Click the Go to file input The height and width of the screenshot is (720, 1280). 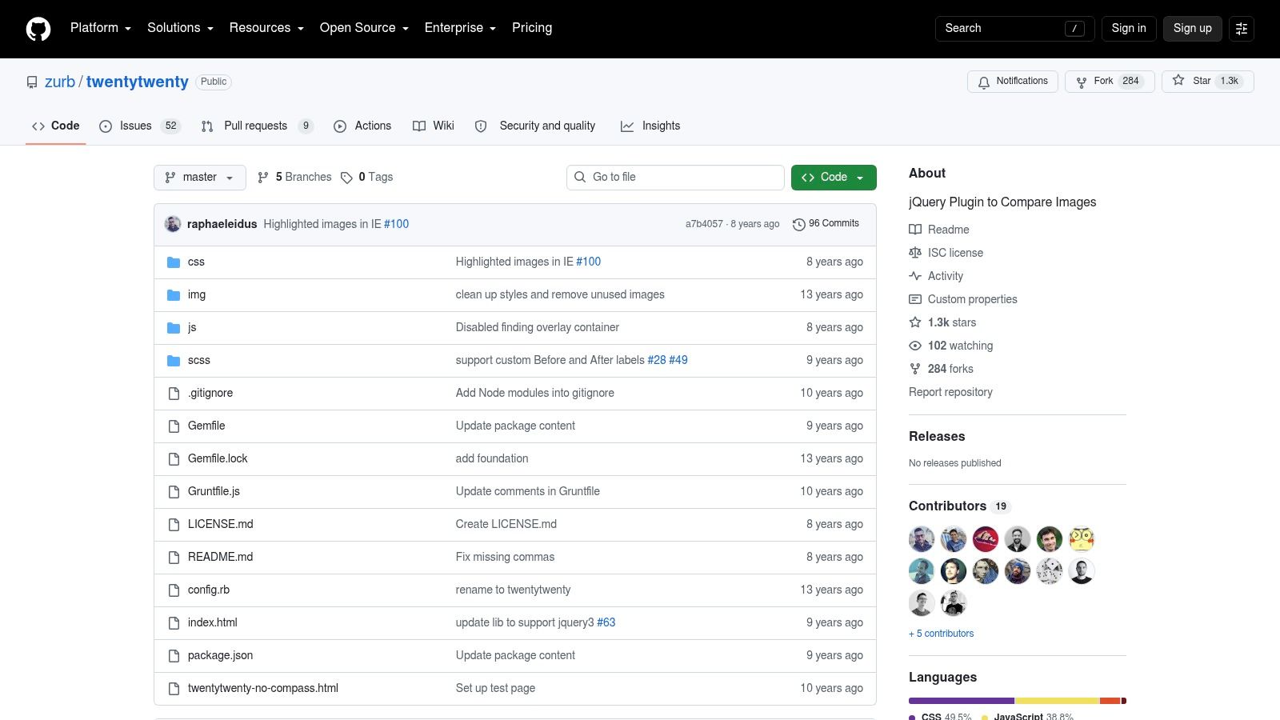point(675,178)
